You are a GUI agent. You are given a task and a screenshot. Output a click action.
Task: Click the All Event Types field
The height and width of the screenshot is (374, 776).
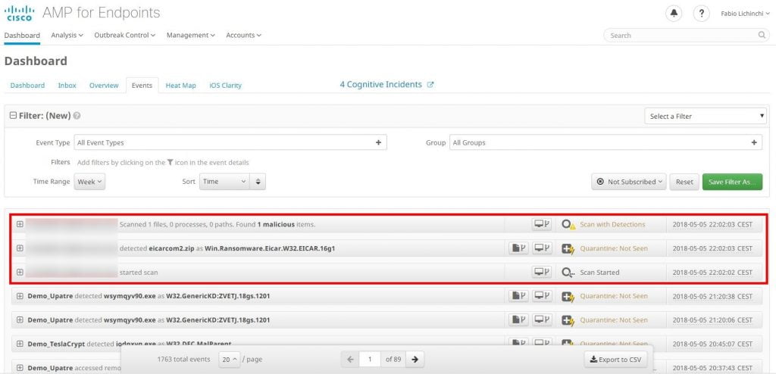(230, 142)
